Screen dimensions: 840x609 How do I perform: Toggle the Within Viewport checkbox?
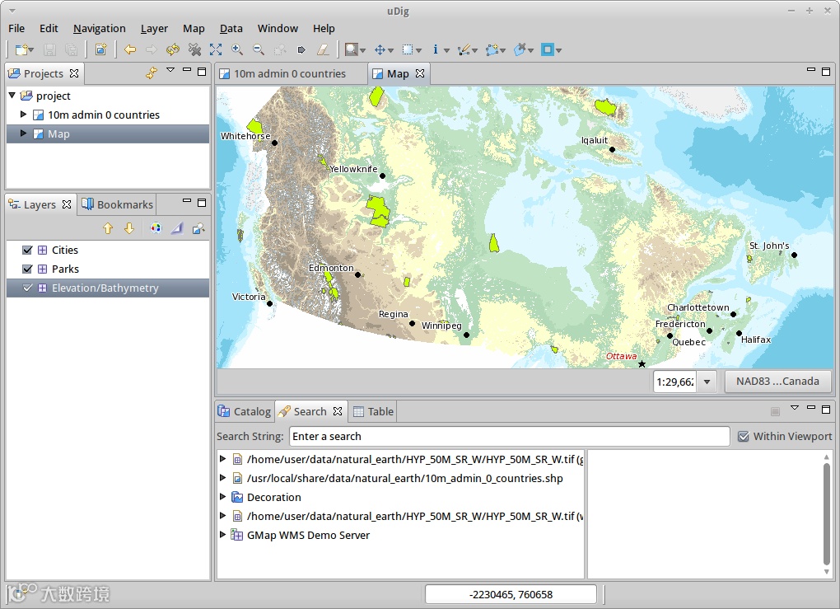(x=744, y=437)
